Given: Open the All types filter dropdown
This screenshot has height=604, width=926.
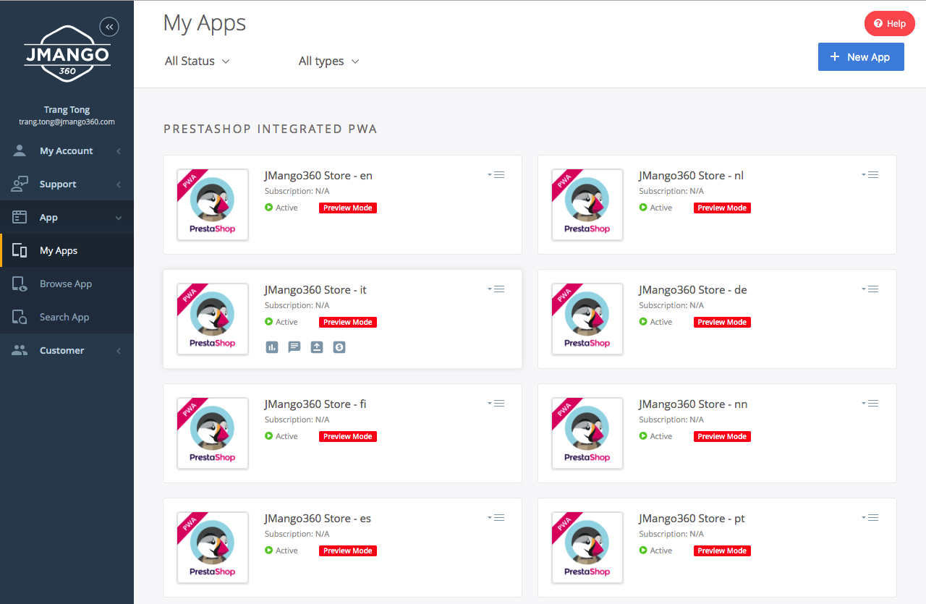Looking at the screenshot, I should (329, 61).
